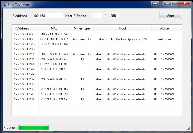Screen dimensions: 193x133
Task: Minimize the Find Your Miner window
Action: tap(167, 3)
